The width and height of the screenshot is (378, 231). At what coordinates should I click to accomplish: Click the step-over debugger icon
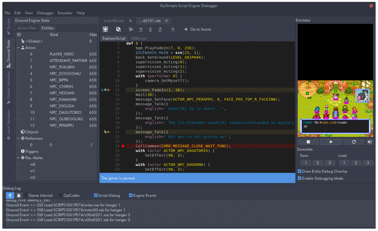coord(141,29)
